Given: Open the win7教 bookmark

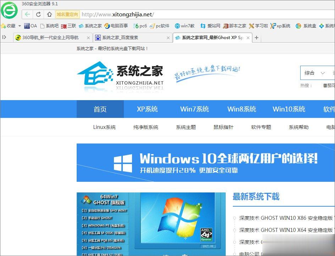Looking at the screenshot, I should pos(185,26).
